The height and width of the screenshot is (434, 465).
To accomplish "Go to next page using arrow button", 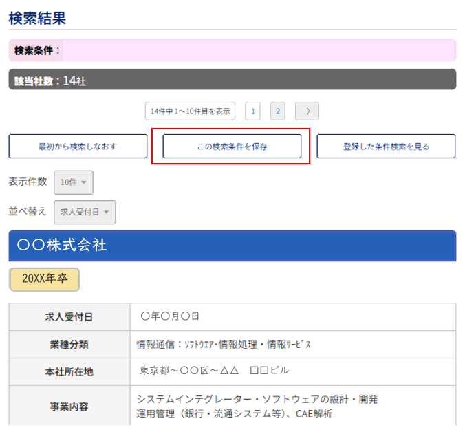I will [x=307, y=111].
